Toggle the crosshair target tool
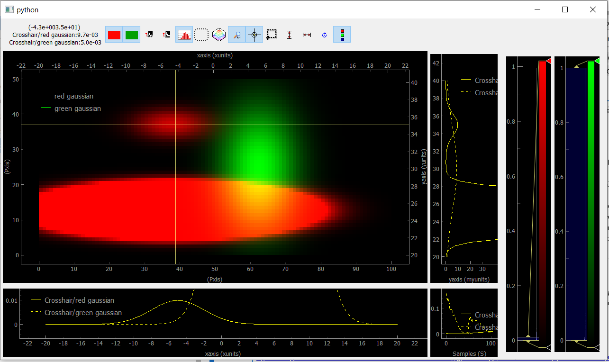This screenshot has width=609, height=362. click(254, 35)
